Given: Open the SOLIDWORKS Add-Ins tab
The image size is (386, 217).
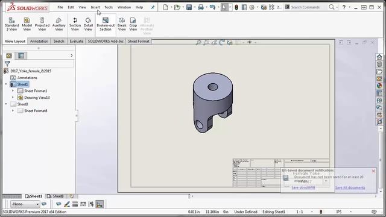Looking at the screenshot, I should pos(106,42).
